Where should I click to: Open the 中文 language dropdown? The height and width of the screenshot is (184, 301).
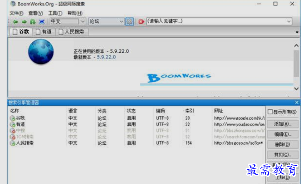[x=83, y=21]
